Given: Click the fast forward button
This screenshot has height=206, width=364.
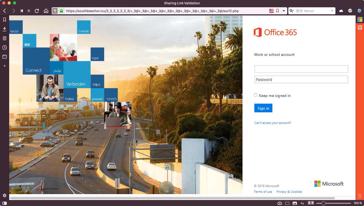Looking at the screenshot, I should (29, 11).
